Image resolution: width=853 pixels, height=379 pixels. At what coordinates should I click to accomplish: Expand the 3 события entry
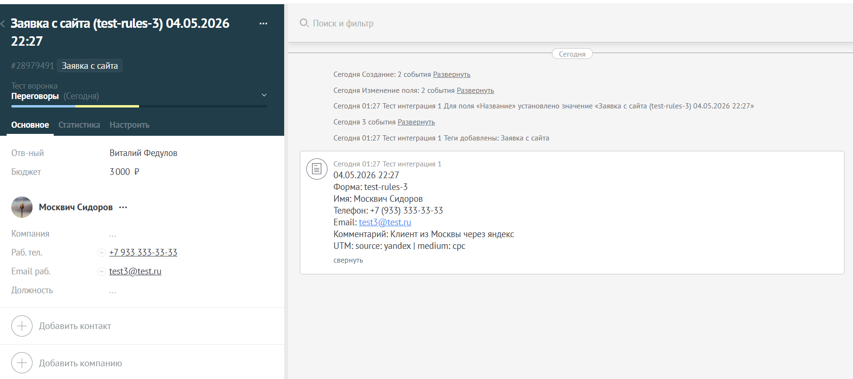pyautogui.click(x=416, y=122)
